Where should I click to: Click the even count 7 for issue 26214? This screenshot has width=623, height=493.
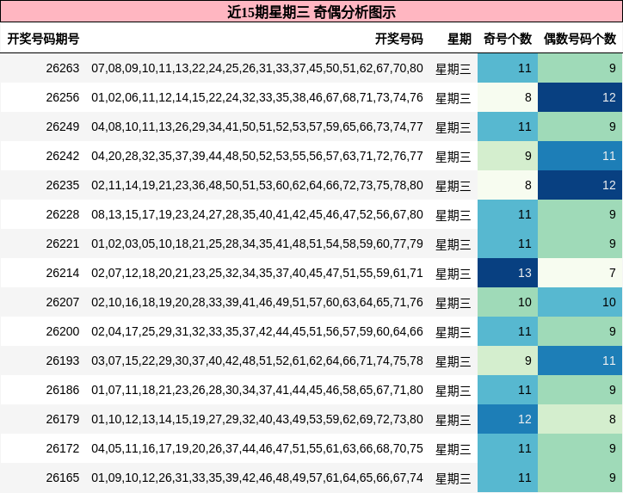(580, 273)
